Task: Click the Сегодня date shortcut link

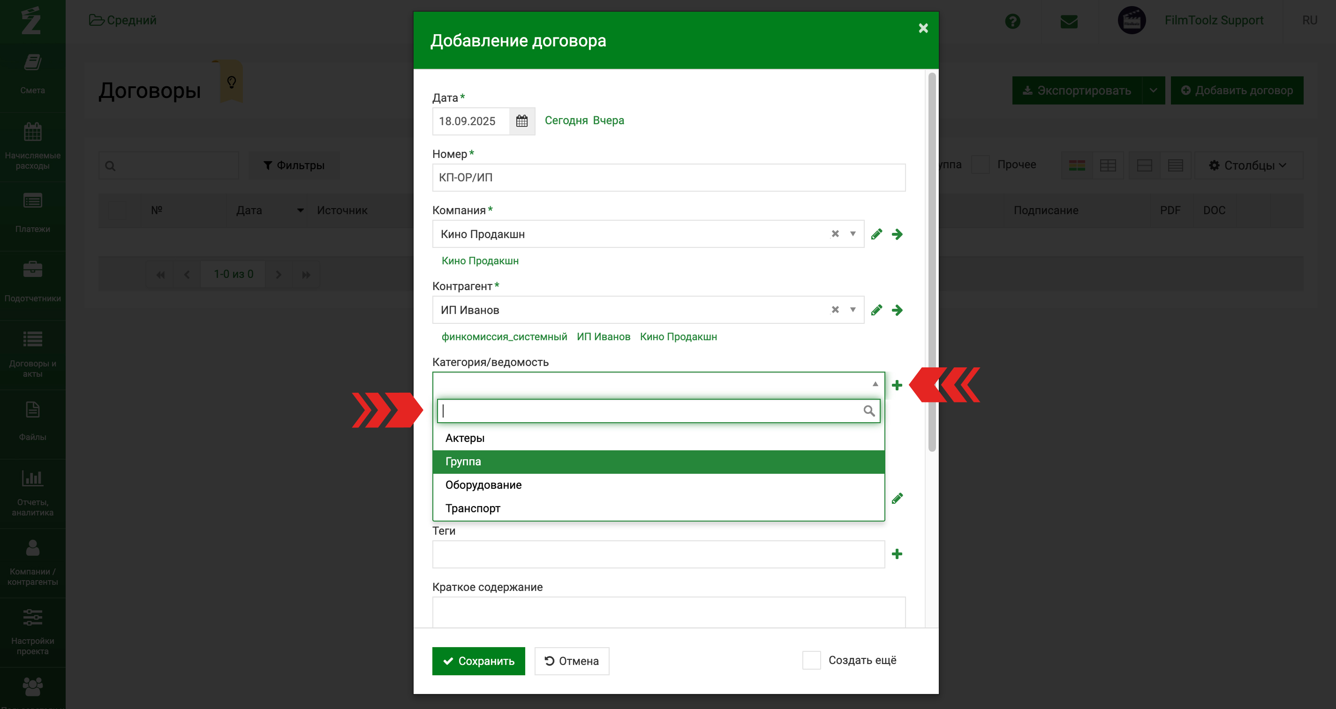Action: [566, 120]
